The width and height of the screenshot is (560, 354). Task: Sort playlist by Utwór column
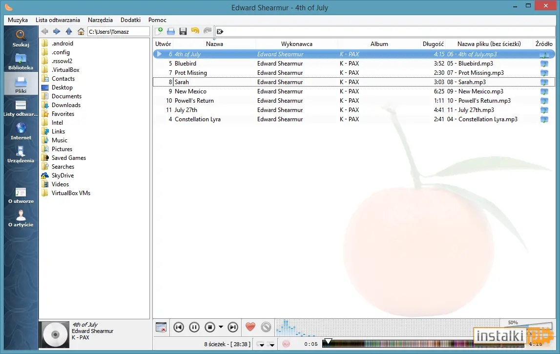pyautogui.click(x=163, y=44)
